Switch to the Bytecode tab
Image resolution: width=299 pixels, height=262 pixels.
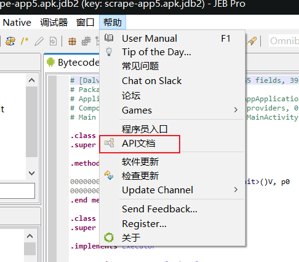point(73,63)
